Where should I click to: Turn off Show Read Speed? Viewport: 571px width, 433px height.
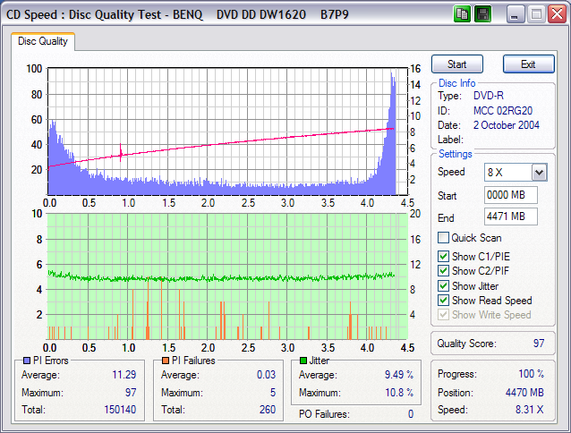(x=443, y=301)
